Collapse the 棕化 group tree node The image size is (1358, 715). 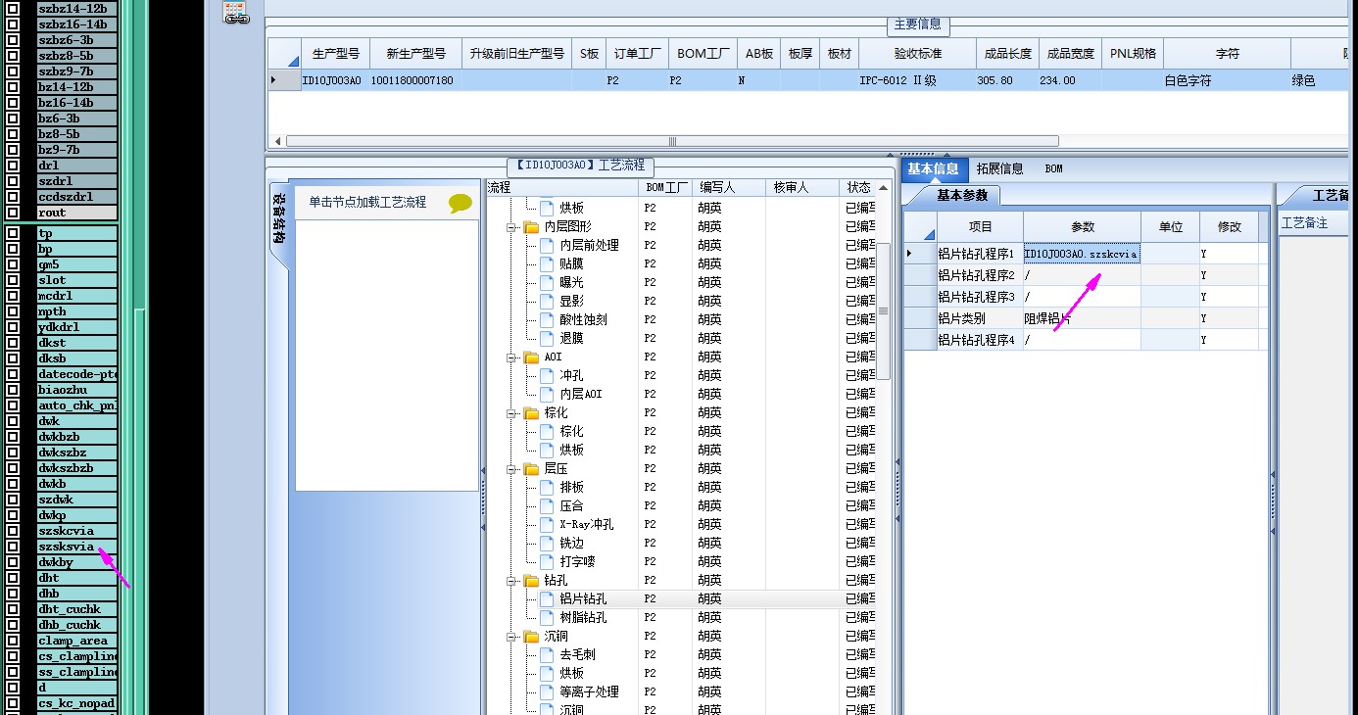(x=511, y=413)
